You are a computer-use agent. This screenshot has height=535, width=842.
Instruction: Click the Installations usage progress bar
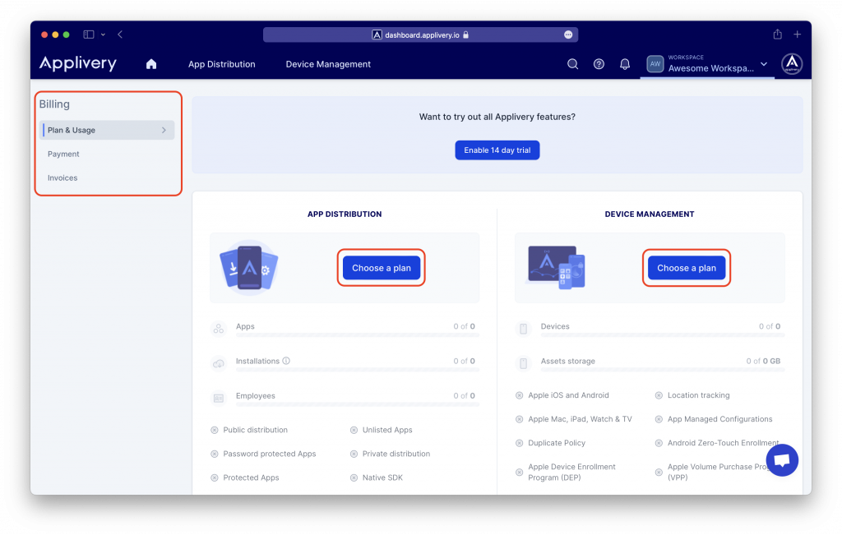click(x=357, y=371)
